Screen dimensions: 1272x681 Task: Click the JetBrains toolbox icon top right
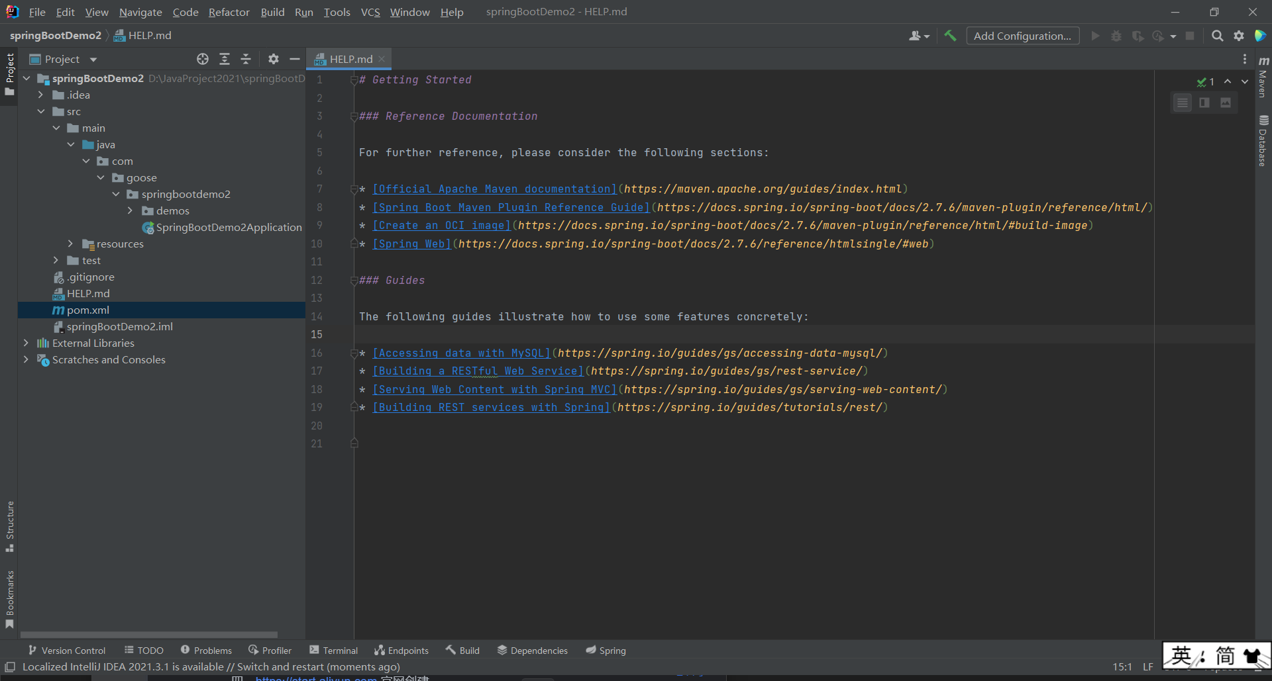tap(1260, 36)
